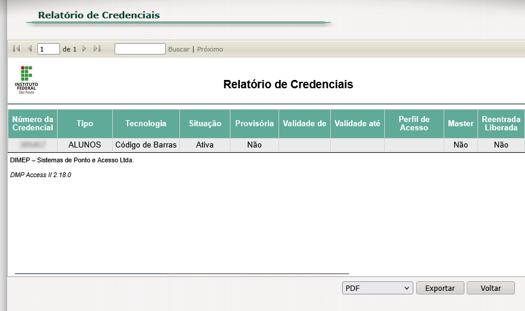Select the Código de Barras cell
This screenshot has height=311, width=525.
146,145
